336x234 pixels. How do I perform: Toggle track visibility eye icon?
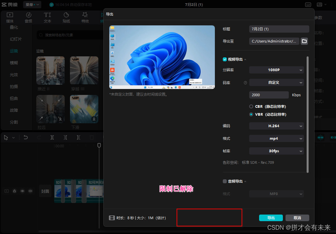(22, 191)
